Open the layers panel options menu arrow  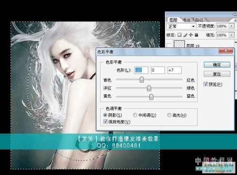tap(236, 20)
